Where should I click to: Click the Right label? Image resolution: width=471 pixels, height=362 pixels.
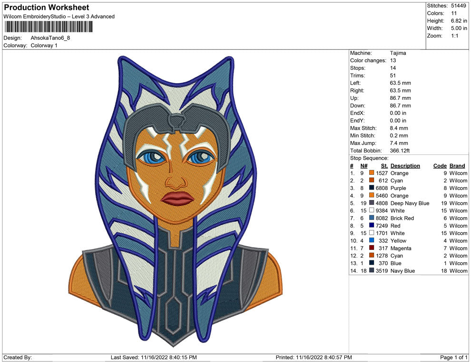(x=357, y=91)
